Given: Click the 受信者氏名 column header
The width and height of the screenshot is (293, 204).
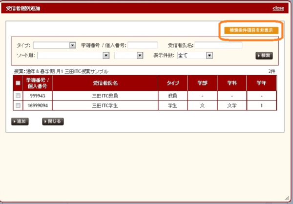Looking at the screenshot, I should point(105,83).
